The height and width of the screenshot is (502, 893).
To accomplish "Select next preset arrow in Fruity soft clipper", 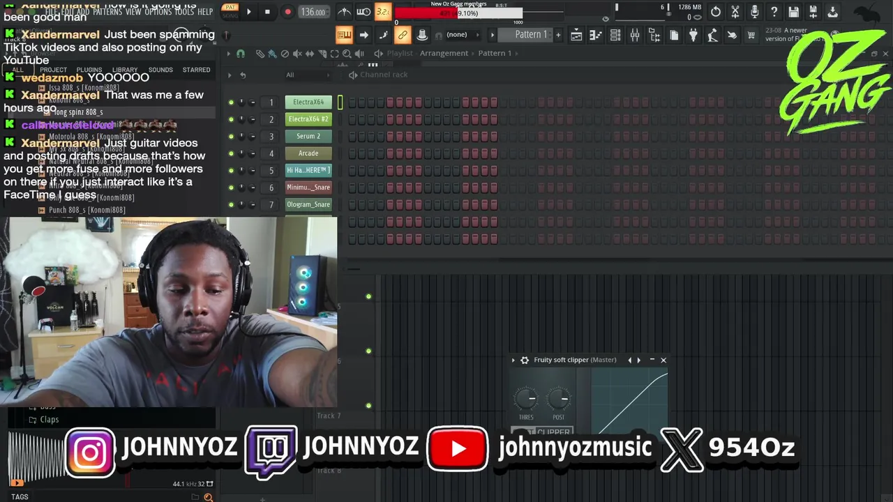I will [639, 360].
